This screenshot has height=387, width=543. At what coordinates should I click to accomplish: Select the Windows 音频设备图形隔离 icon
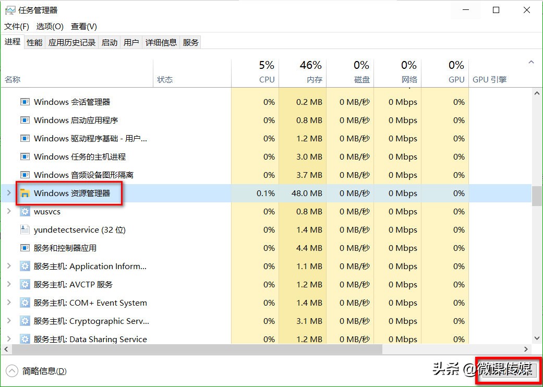25,175
